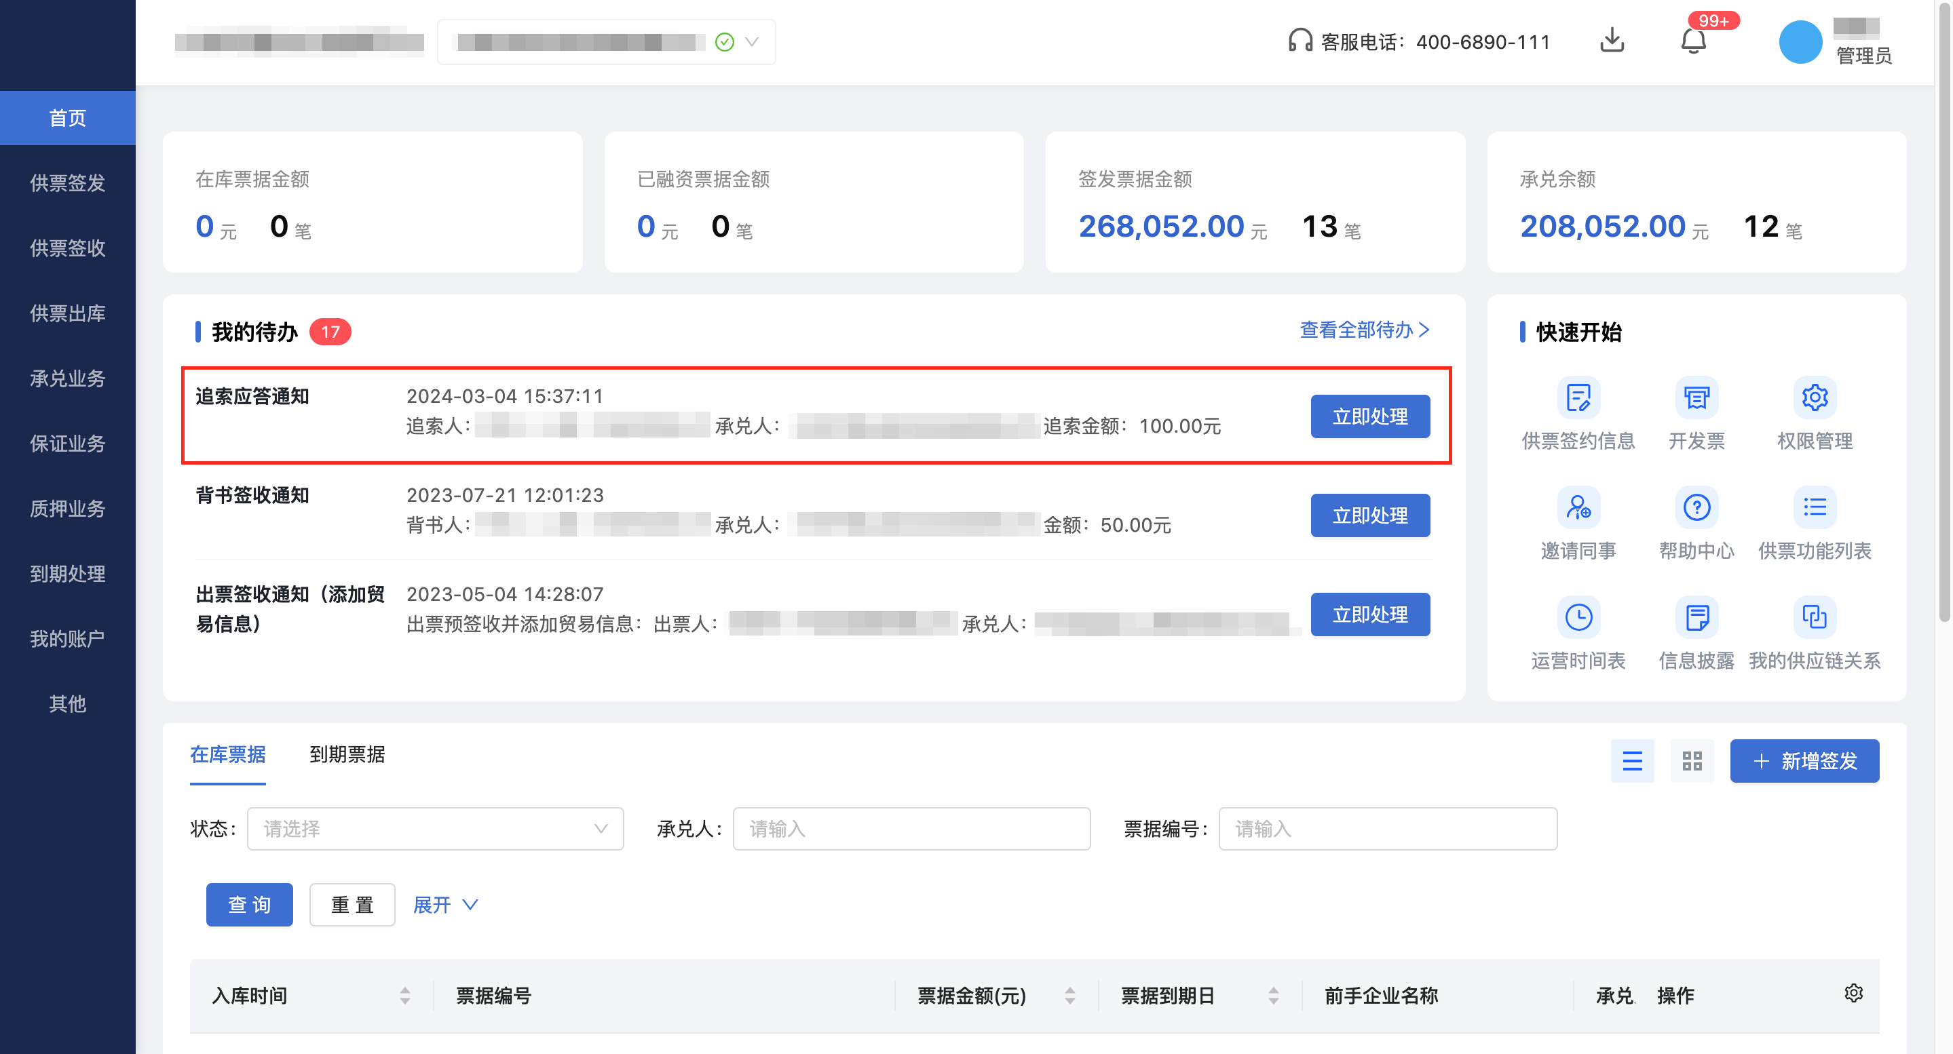The height and width of the screenshot is (1054, 1953).
Task: Go to 首页 in sidebar
Action: [x=67, y=117]
